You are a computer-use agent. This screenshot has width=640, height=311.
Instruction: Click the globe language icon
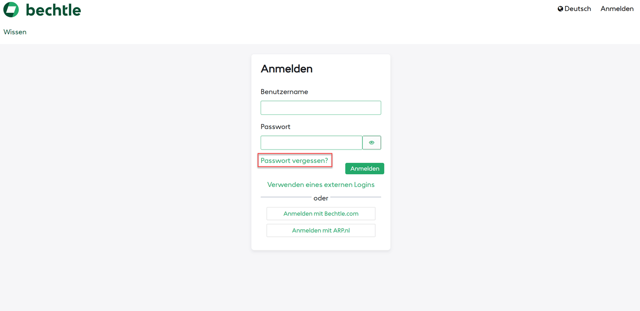pyautogui.click(x=560, y=8)
